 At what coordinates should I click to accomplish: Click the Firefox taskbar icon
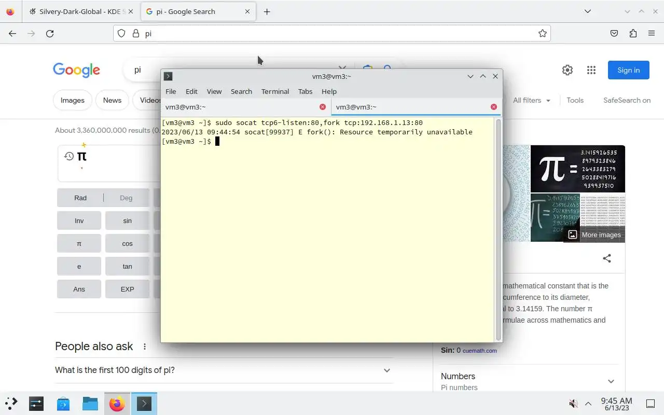click(117, 404)
